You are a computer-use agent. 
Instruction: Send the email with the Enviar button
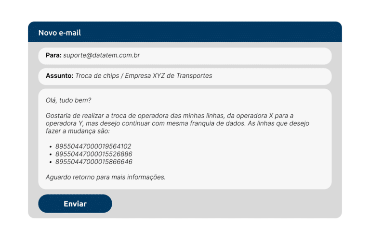coord(75,204)
